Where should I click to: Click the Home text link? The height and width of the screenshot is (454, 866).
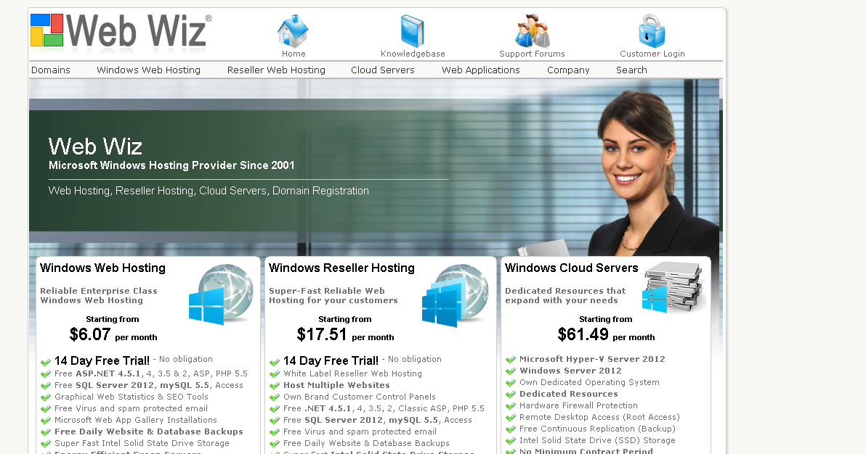[x=294, y=54]
